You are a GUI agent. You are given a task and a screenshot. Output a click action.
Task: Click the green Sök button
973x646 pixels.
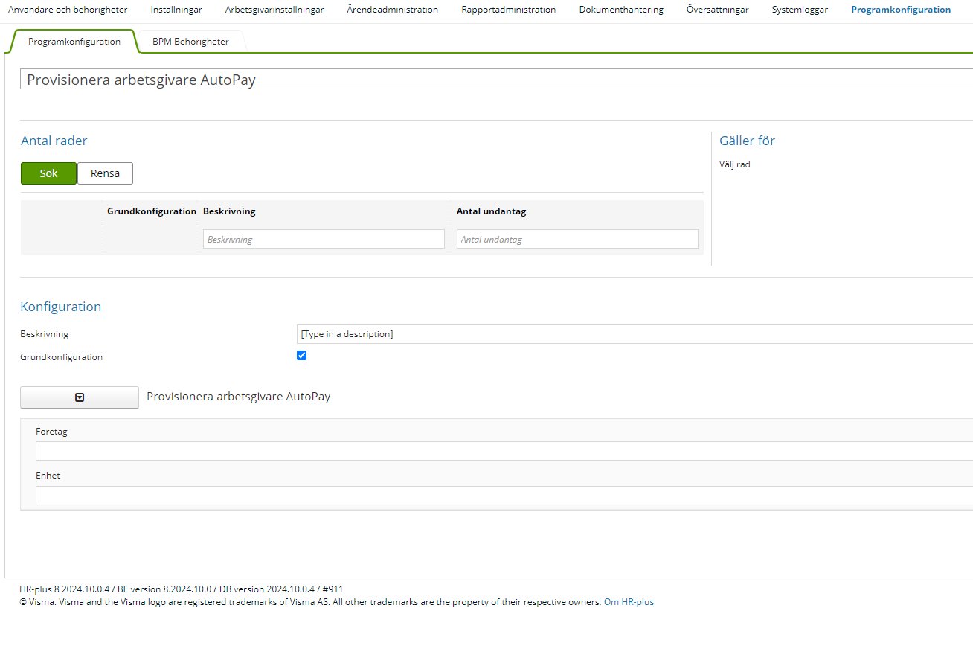coord(48,173)
